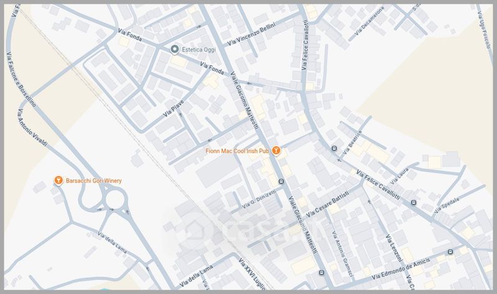Select the Via Antonio Vivaldi street label
Viewport: 497px width, 294px height.
tap(32, 128)
